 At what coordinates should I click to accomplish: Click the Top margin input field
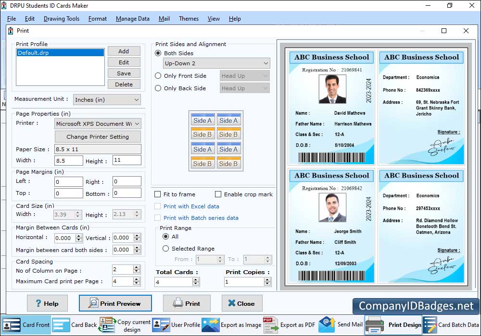click(x=69, y=193)
